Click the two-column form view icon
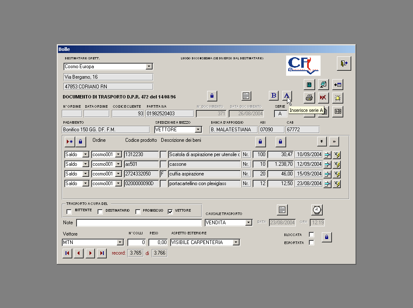The image size is (413, 308). (338, 111)
